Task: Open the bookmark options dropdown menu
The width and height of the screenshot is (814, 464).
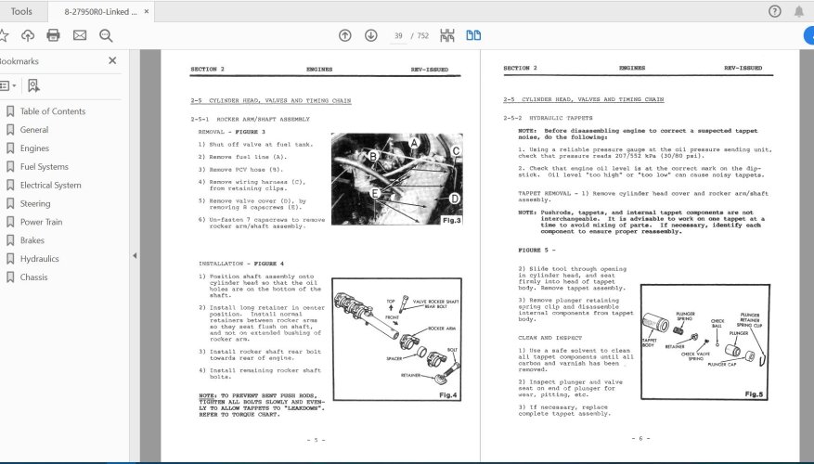Action: [7, 85]
